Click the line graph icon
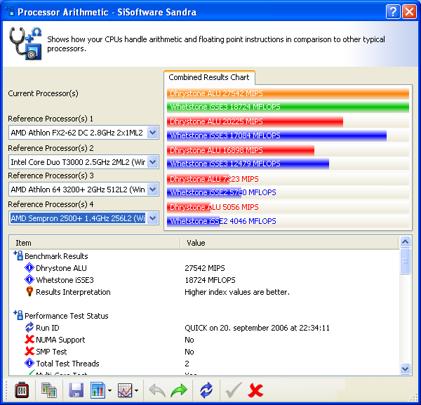The image size is (421, 405). (125, 390)
